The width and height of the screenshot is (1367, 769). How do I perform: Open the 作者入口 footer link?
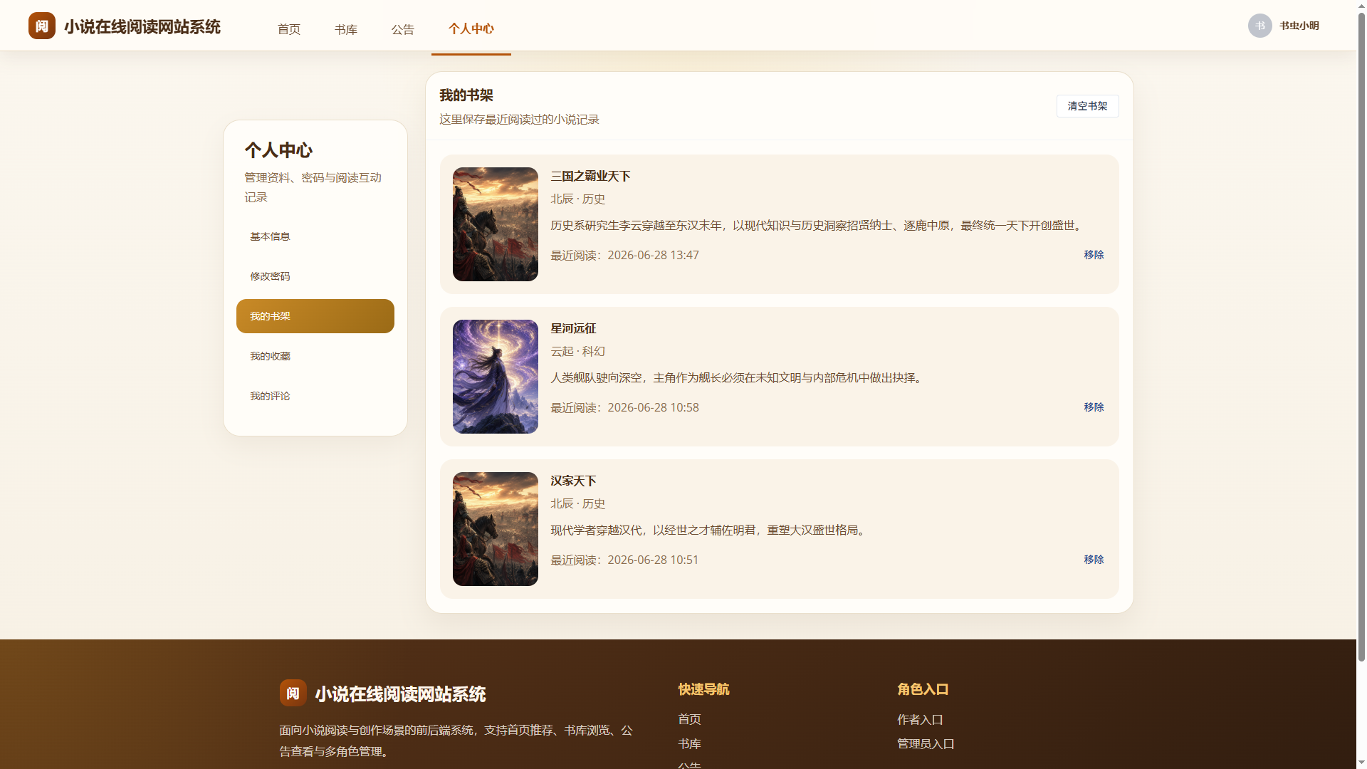(920, 720)
